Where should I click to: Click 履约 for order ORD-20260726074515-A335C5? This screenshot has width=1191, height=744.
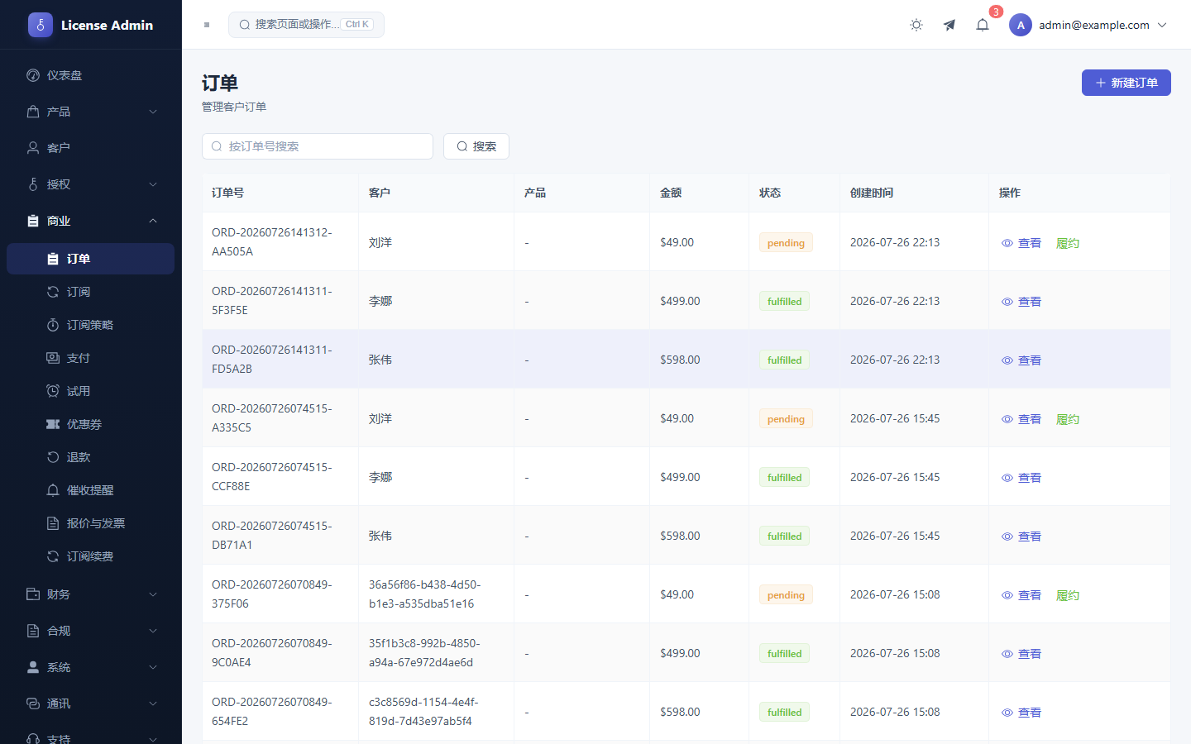[1068, 419]
